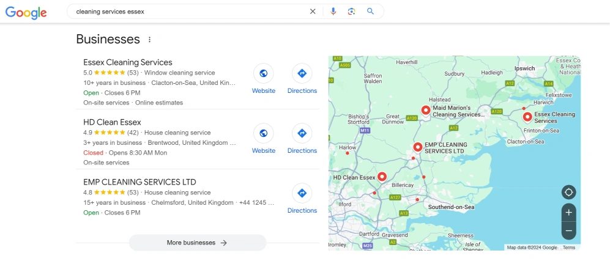Click the map's Terms link
The width and height of the screenshot is (610, 264).
[x=569, y=248]
